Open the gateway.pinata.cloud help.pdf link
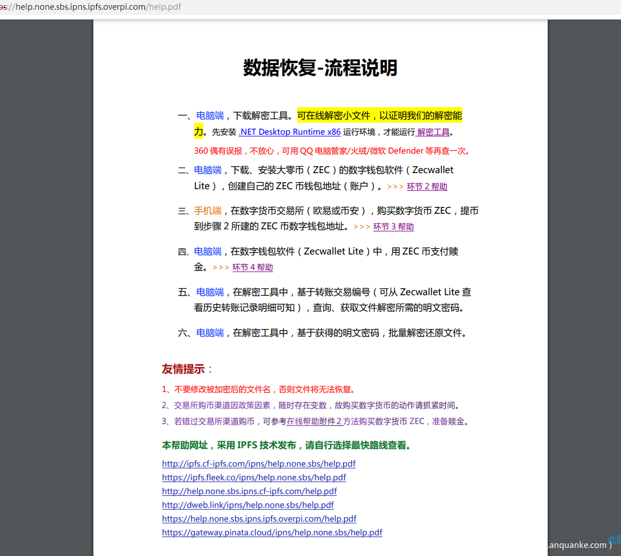This screenshot has width=621, height=556. [x=272, y=532]
